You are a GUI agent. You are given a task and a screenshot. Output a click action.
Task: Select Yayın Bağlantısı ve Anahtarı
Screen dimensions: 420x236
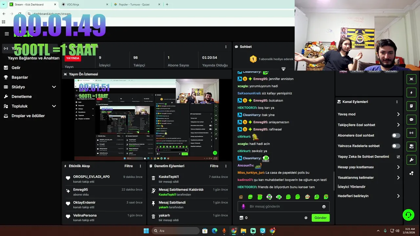33,58
